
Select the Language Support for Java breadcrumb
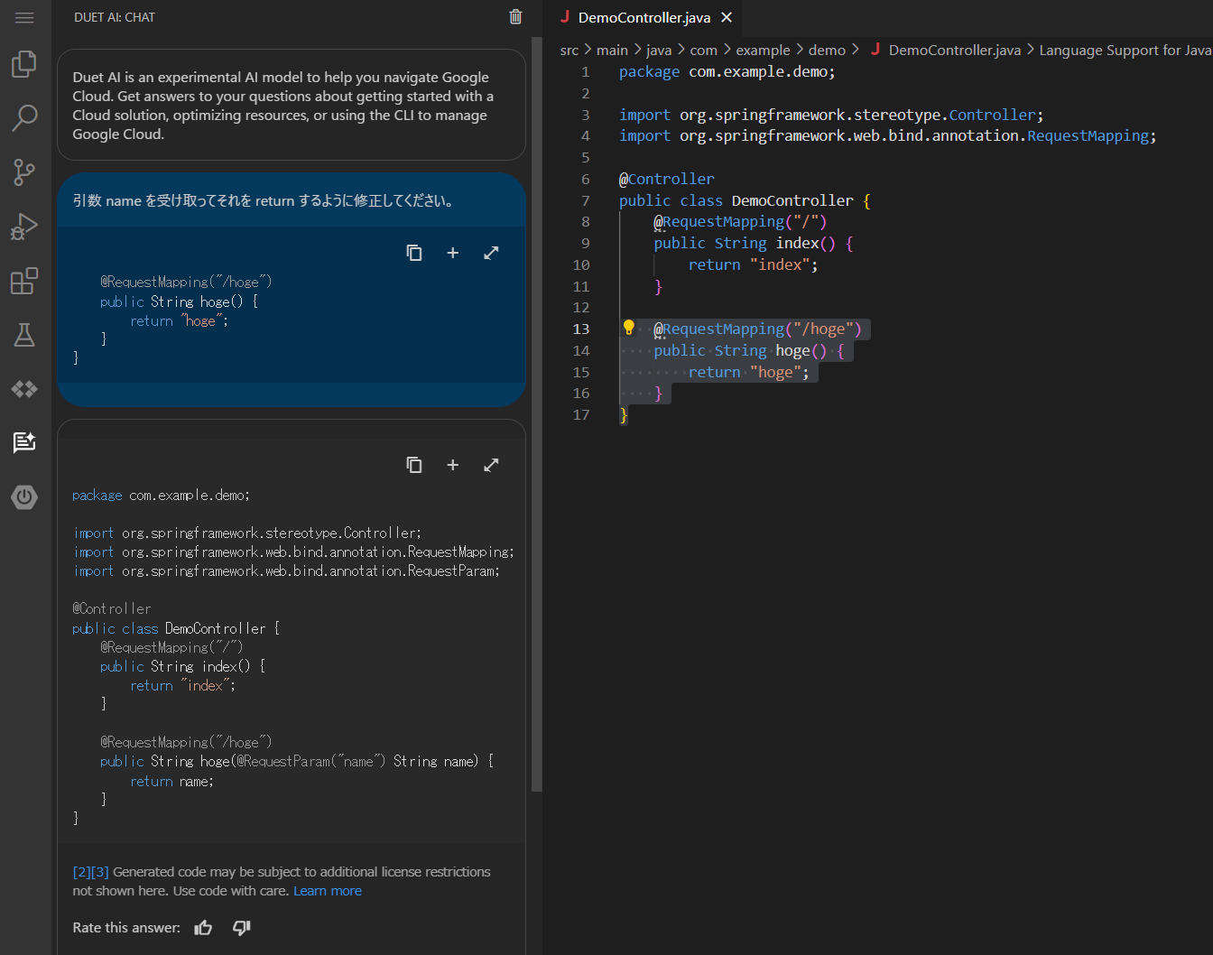(x=1125, y=51)
